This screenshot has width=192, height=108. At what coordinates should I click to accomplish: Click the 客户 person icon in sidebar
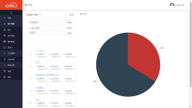(4, 30)
